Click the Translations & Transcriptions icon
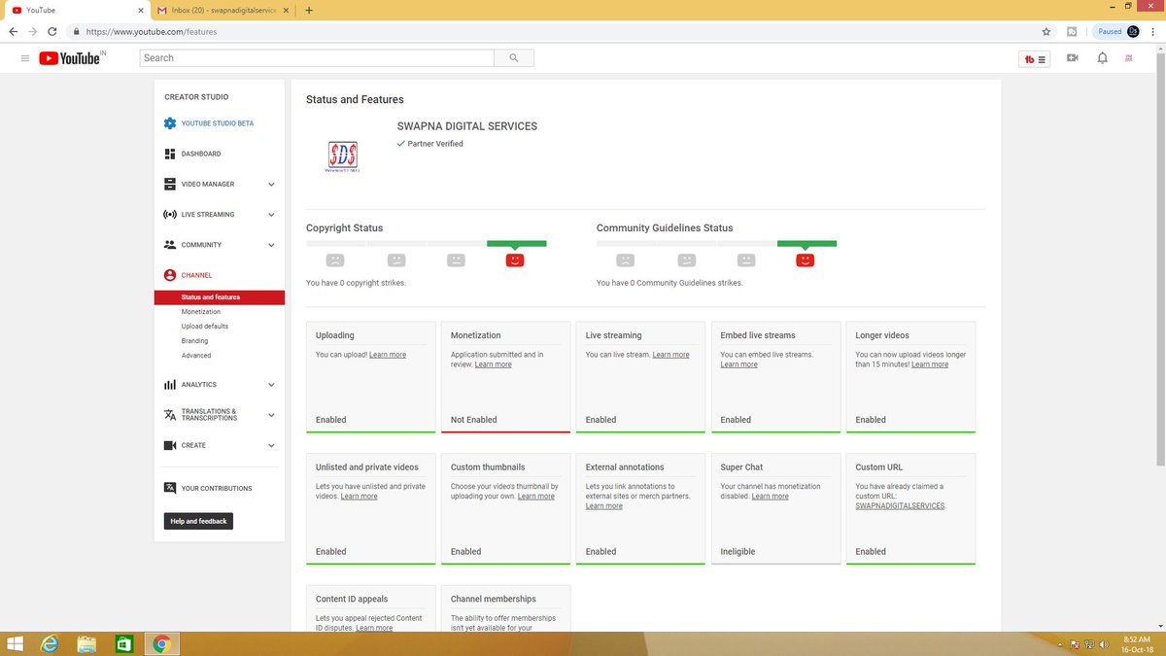This screenshot has width=1166, height=656. (x=170, y=415)
